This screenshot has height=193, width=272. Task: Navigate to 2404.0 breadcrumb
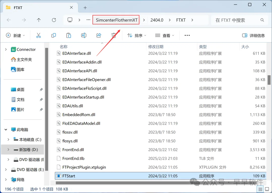[157, 20]
